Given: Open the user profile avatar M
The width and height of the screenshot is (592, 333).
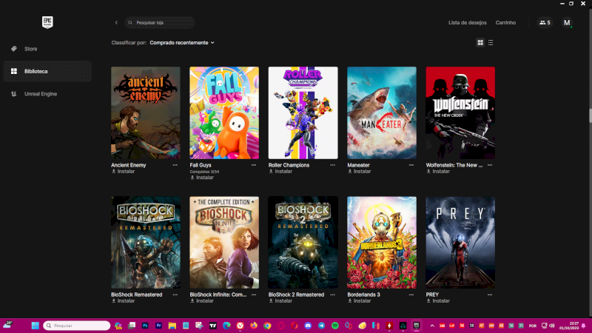Looking at the screenshot, I should [x=567, y=23].
